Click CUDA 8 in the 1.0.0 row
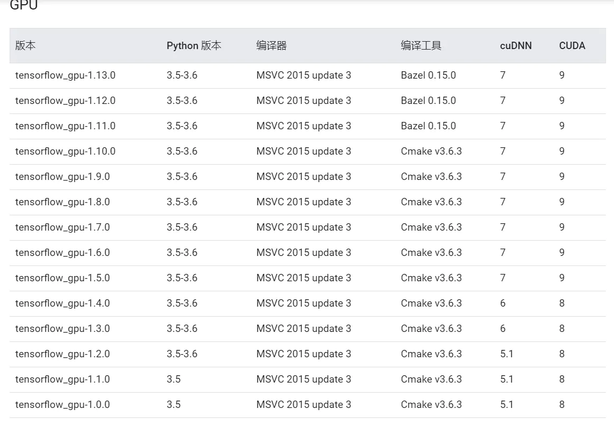614x428 pixels. (x=562, y=404)
